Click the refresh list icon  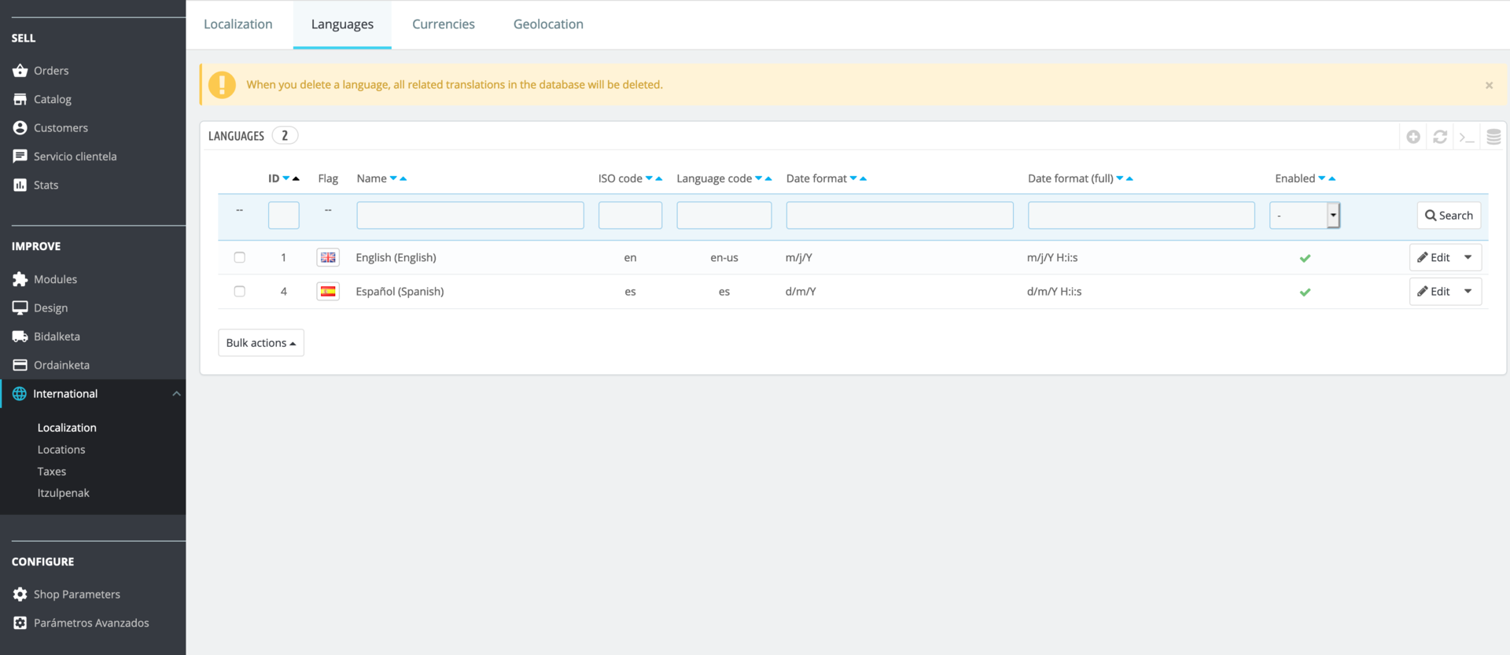point(1440,137)
